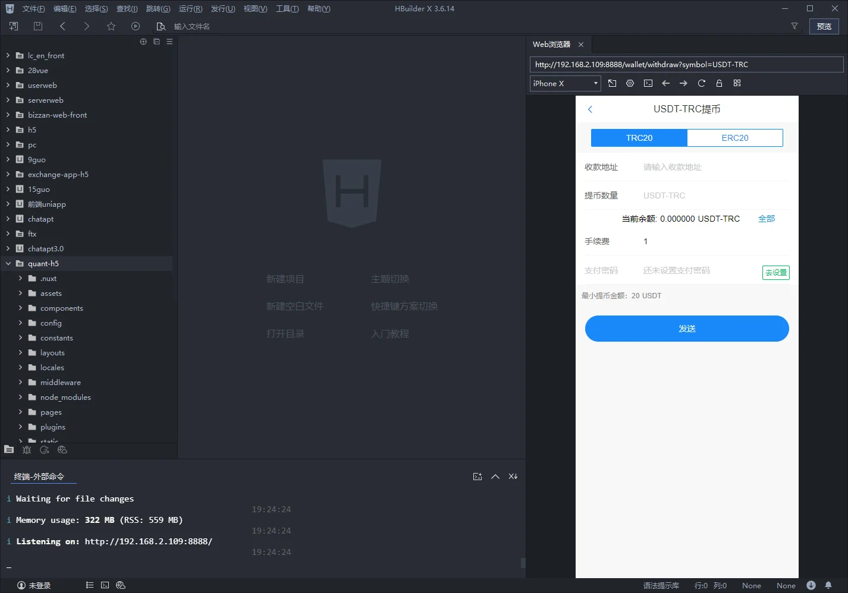
Task: Click the bookmark star icon
Action: pyautogui.click(x=111, y=26)
